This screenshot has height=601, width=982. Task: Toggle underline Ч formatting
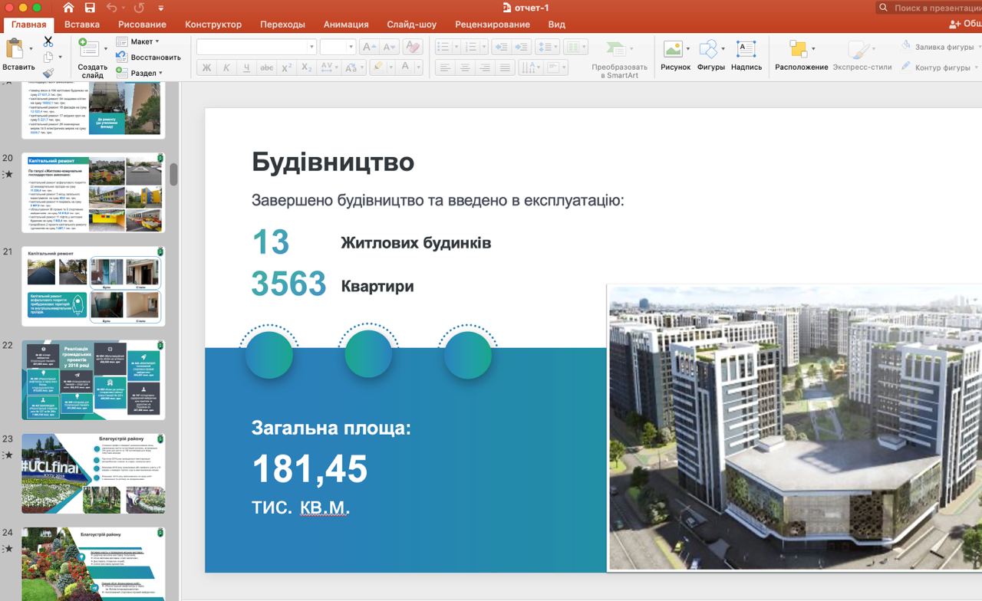point(246,67)
